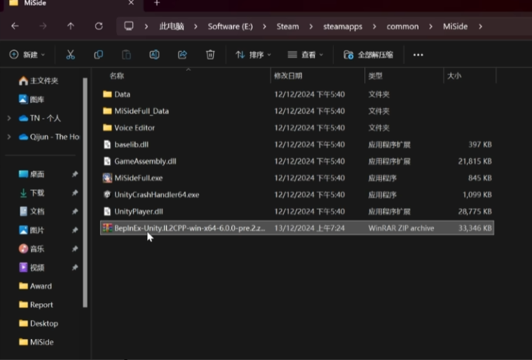
Task: Open Music (音乐) pinned shortcut
Action: click(32, 249)
